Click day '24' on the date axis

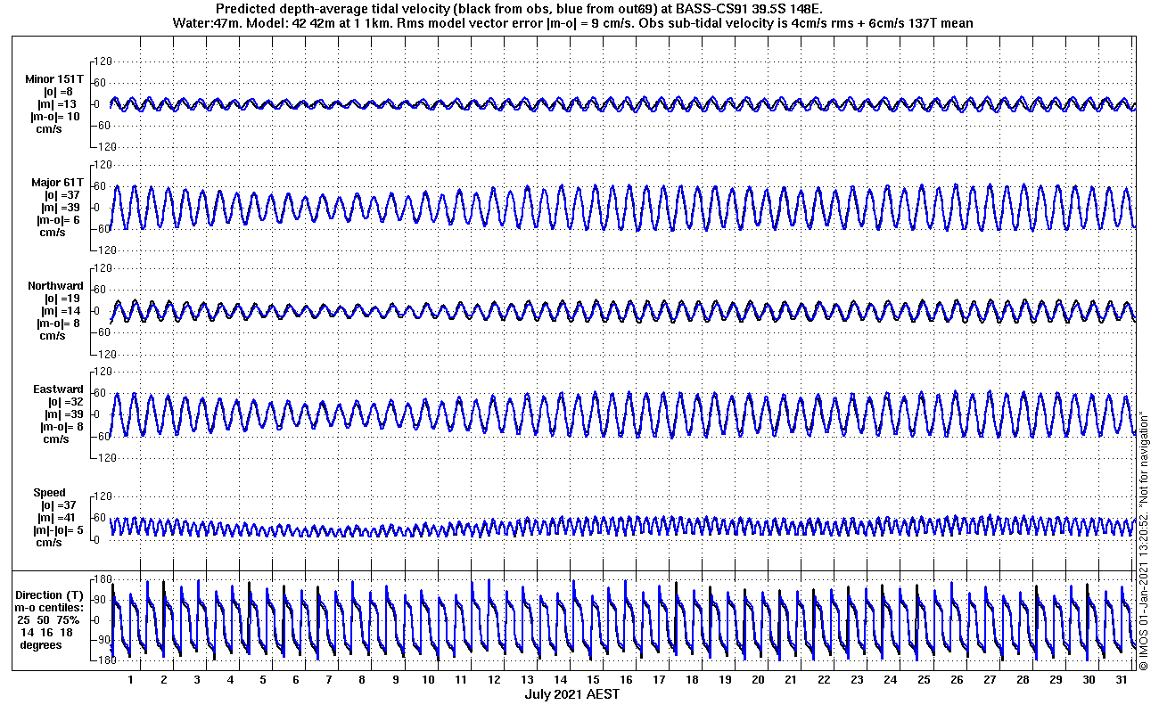[x=890, y=680]
